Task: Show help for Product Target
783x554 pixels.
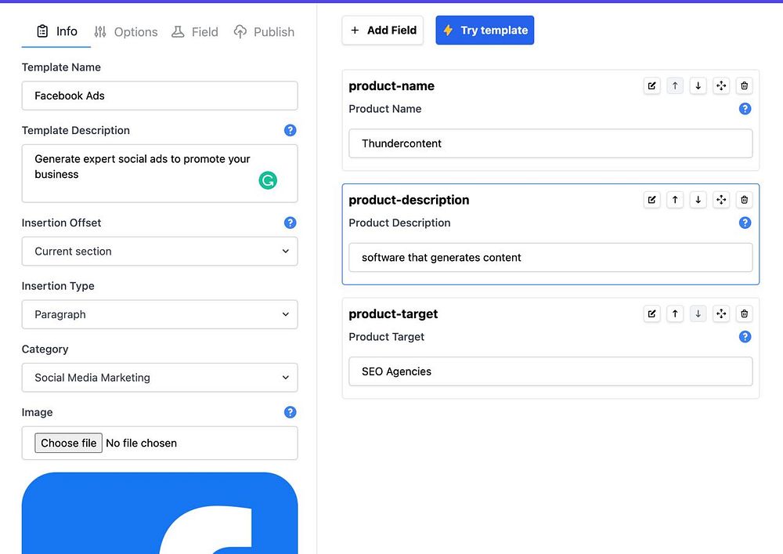Action: click(745, 337)
